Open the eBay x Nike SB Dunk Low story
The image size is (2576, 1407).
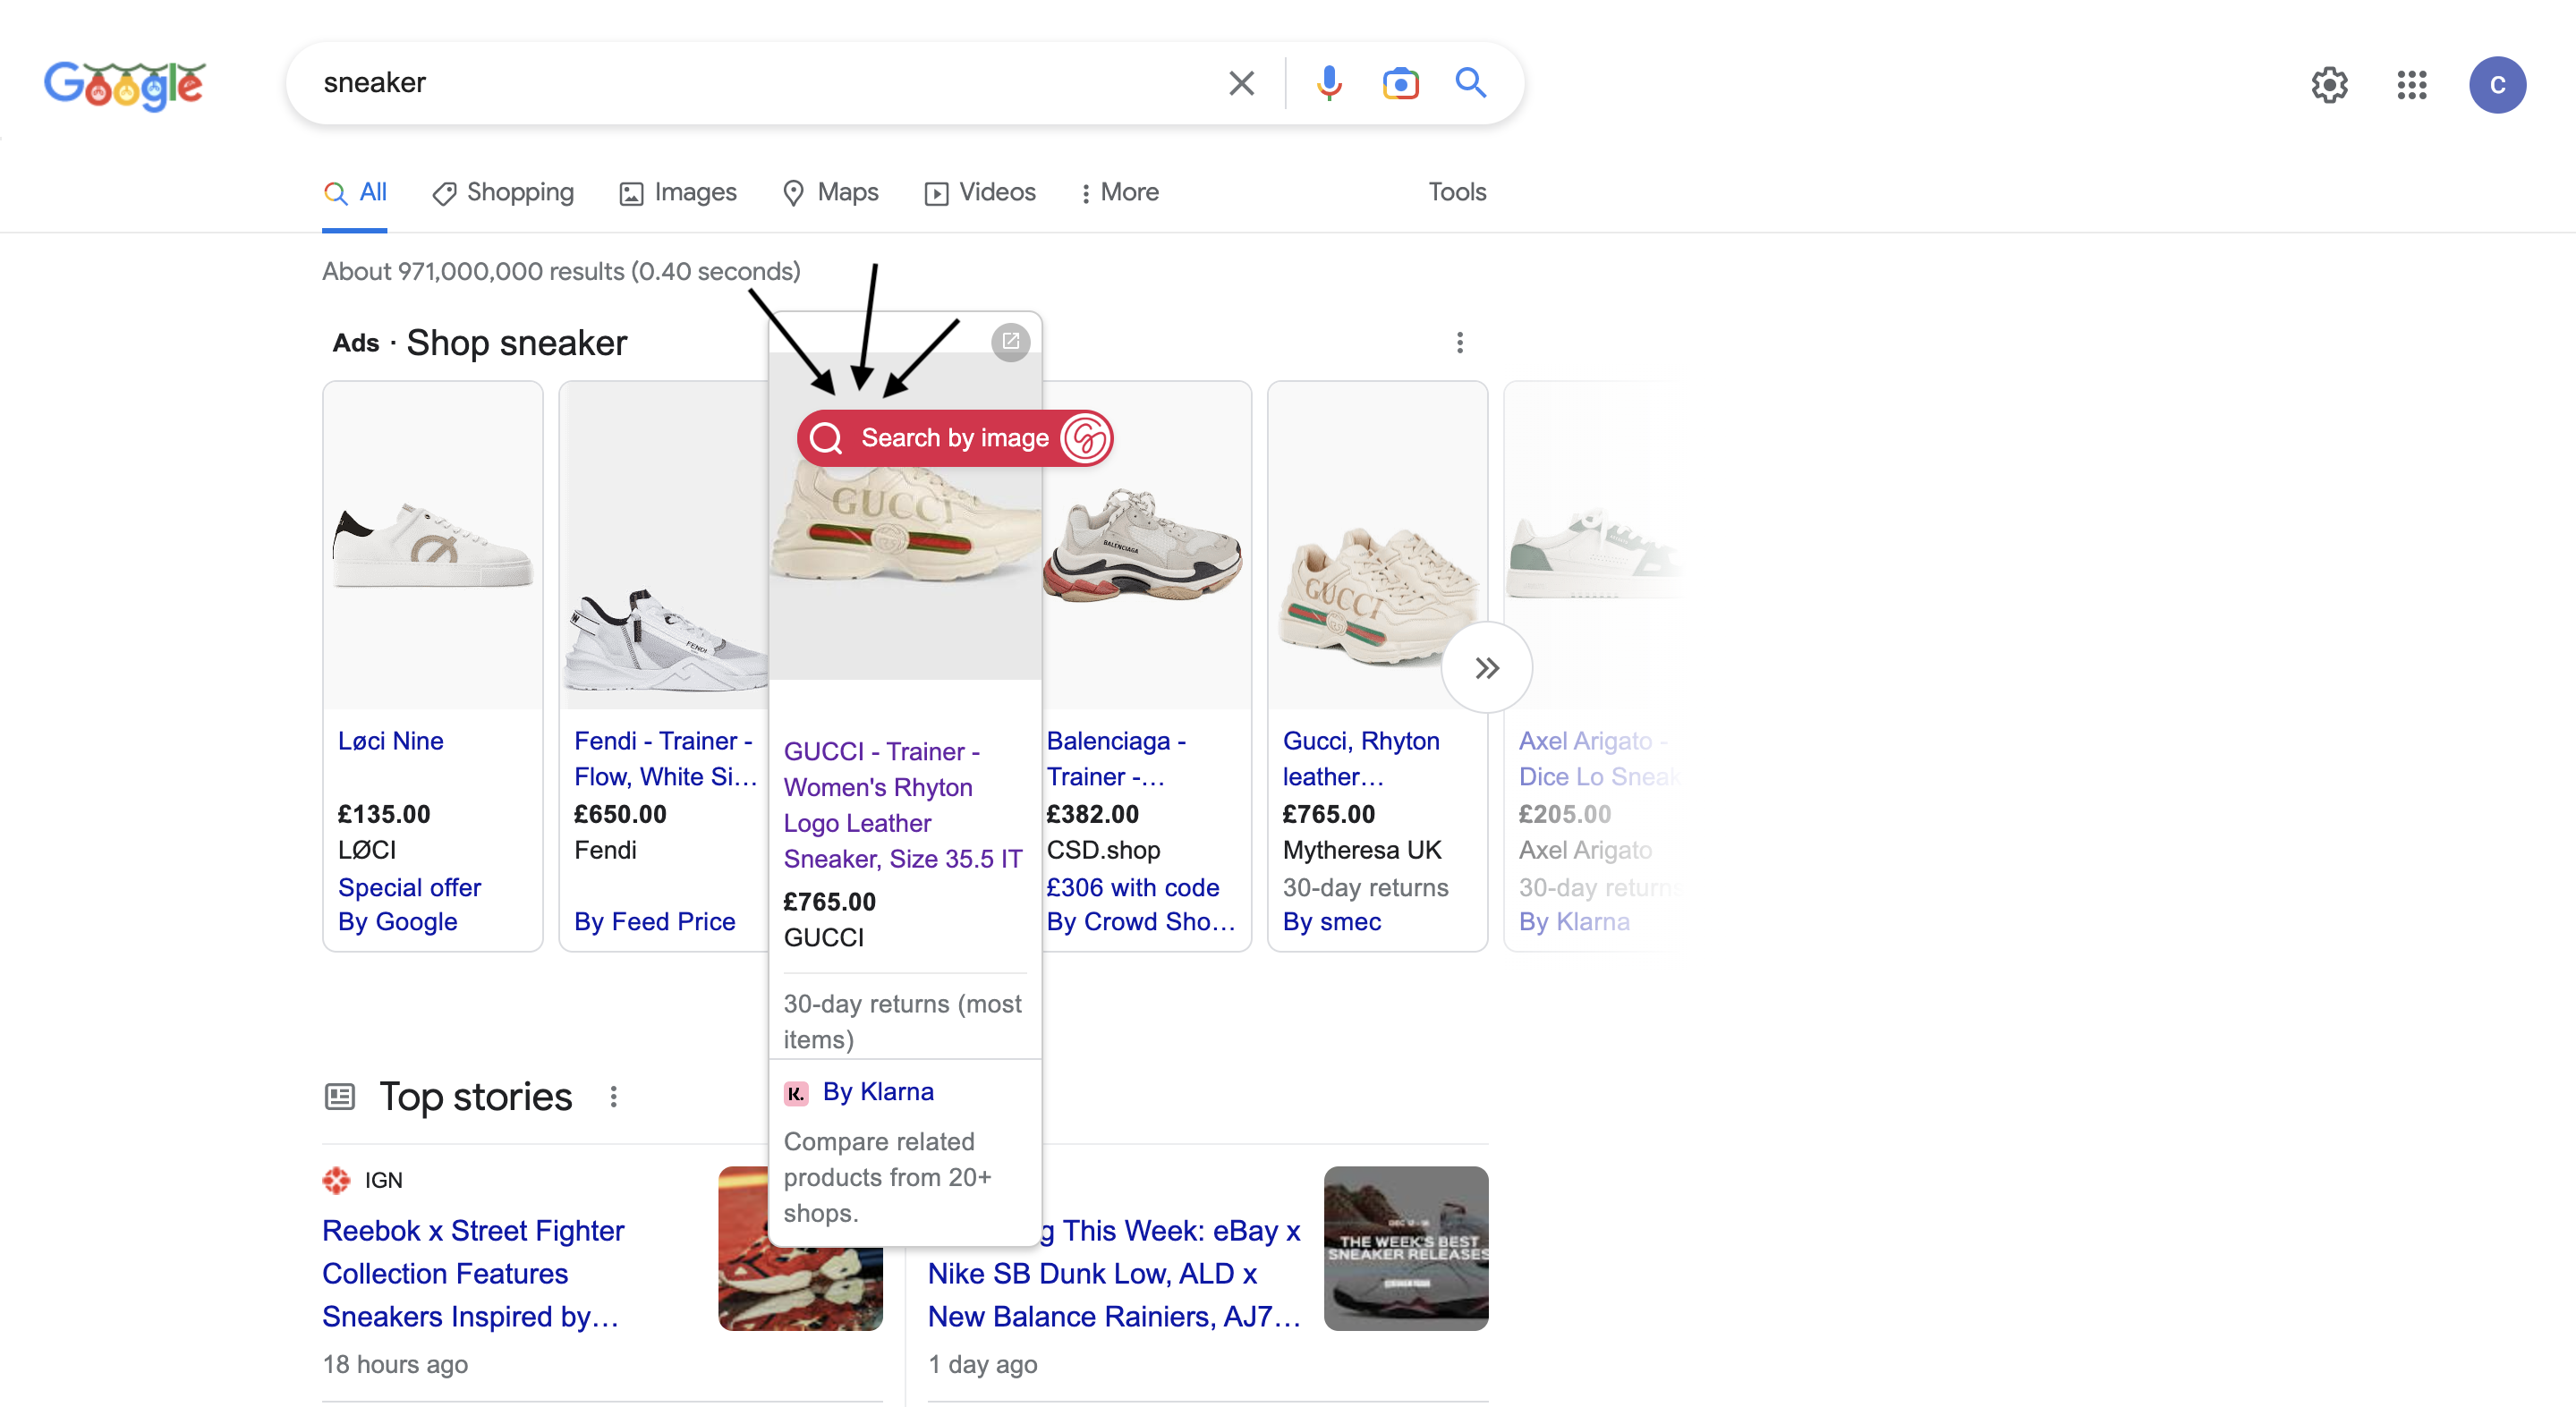tap(1114, 1274)
